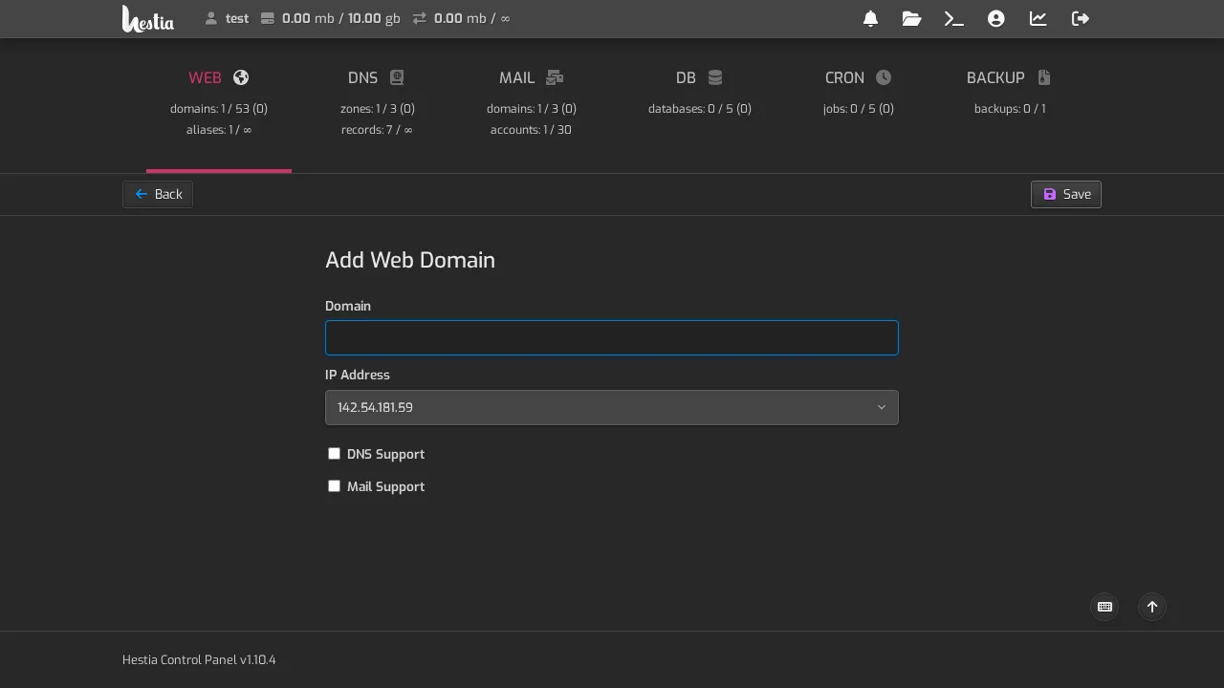Click the keyboard shortcuts icon
This screenshot has width=1224, height=688.
pos(1104,607)
